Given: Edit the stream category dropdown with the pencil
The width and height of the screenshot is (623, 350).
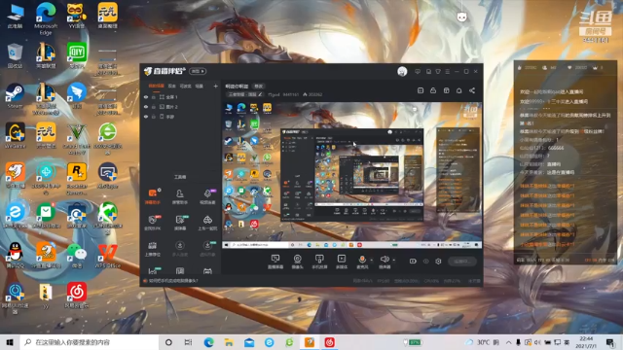Looking at the screenshot, I should [x=244, y=94].
